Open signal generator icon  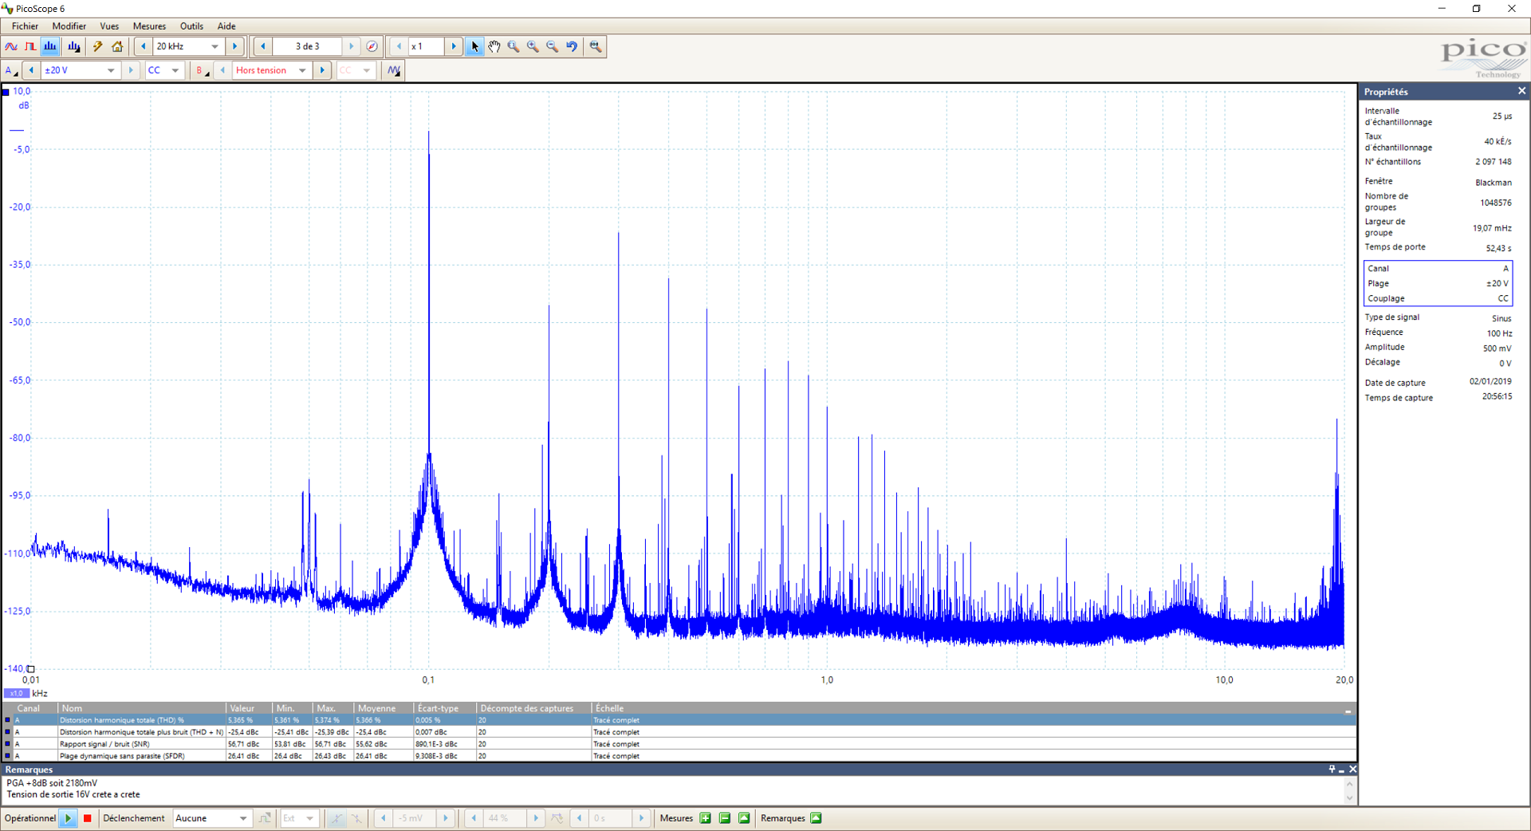point(394,70)
